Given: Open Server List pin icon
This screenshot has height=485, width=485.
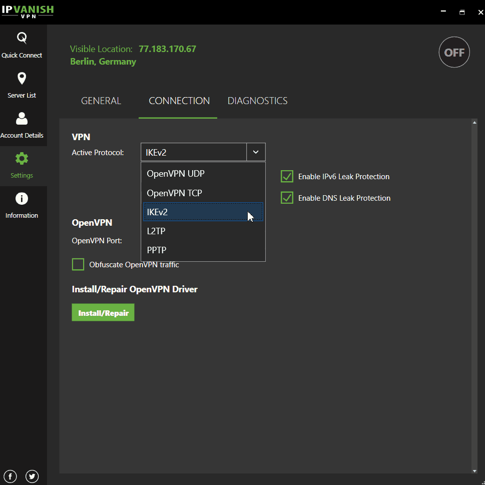Looking at the screenshot, I should click(22, 79).
